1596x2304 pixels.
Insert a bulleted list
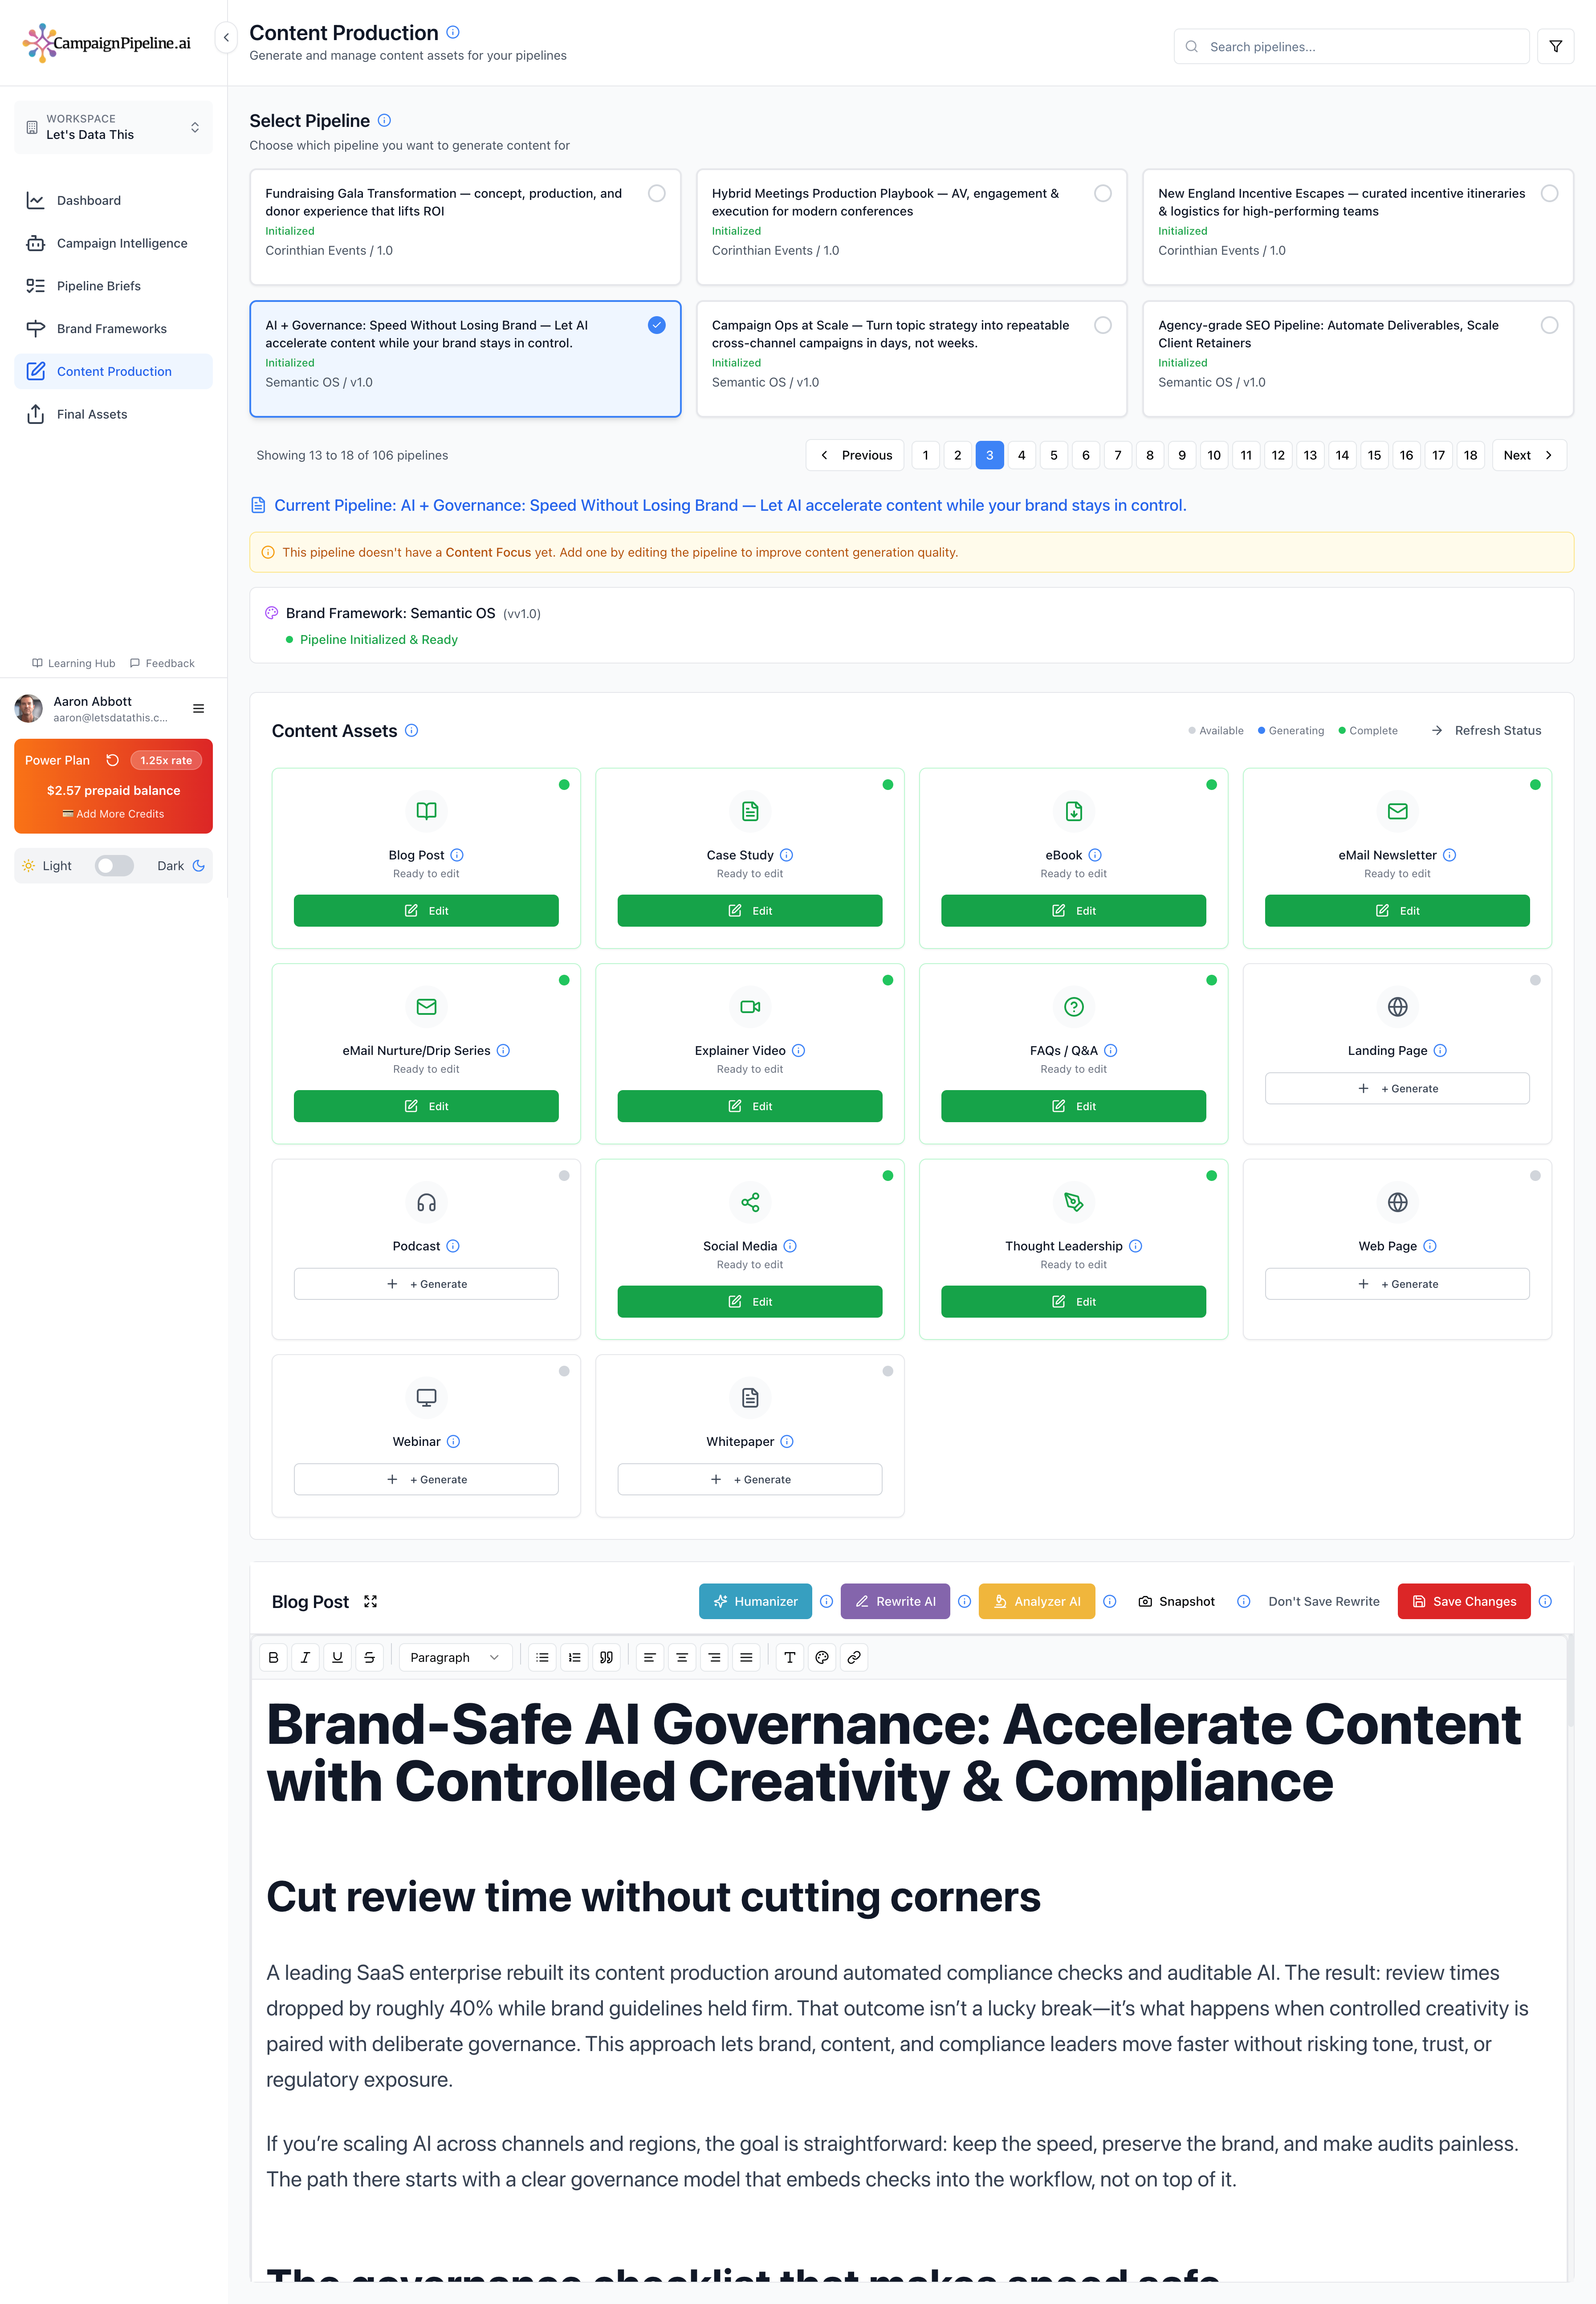point(542,1657)
